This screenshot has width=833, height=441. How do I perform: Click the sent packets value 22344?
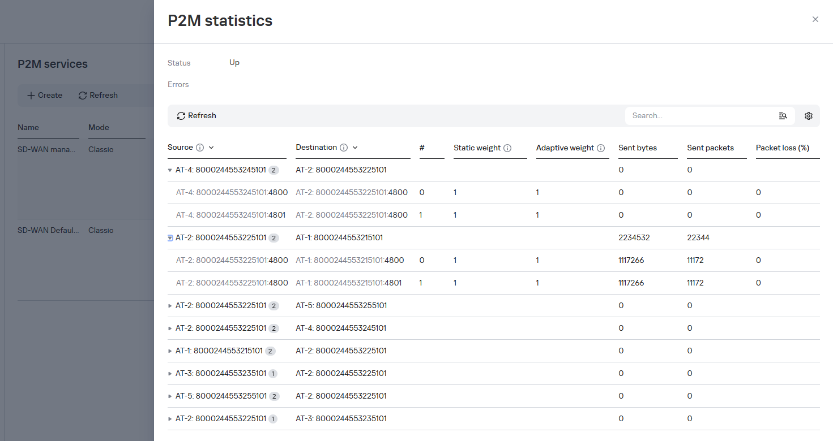tap(698, 238)
